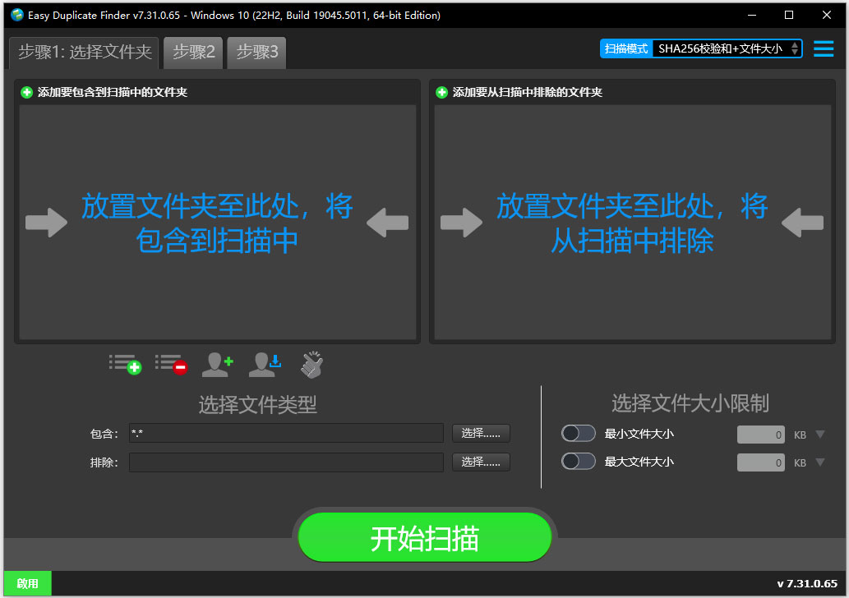This screenshot has height=598, width=849.
Task: Switch to the 步骤3 tab
Action: point(256,53)
